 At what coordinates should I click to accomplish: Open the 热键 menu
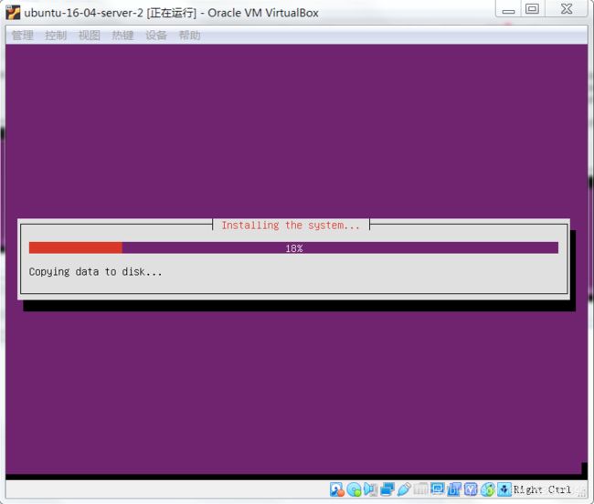122,36
